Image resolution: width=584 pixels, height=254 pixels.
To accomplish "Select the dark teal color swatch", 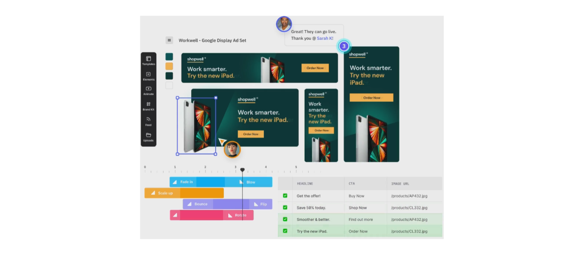I will tap(169, 57).
